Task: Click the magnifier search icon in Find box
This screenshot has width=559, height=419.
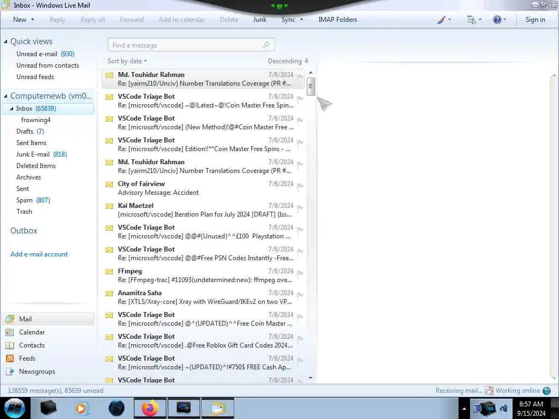Action: coord(266,45)
